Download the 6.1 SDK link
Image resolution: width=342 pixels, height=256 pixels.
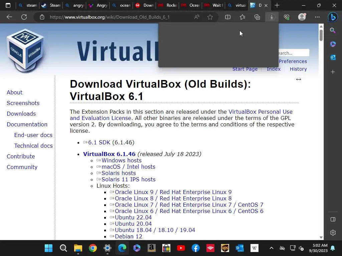tap(99, 142)
